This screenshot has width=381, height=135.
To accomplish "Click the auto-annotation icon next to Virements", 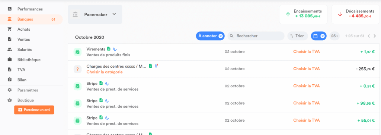I will click(x=115, y=49).
